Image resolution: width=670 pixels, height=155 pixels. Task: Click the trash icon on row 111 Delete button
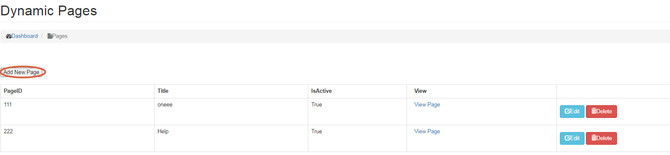click(x=594, y=111)
